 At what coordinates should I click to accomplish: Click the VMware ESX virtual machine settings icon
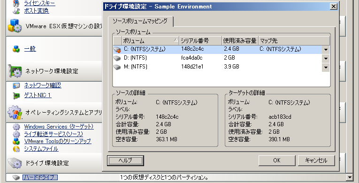pyautogui.click(x=15, y=26)
